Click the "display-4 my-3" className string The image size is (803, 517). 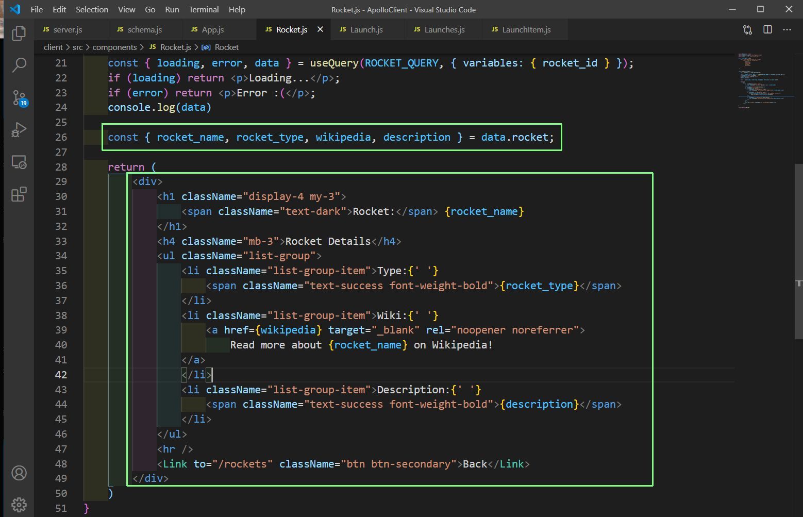coord(294,196)
